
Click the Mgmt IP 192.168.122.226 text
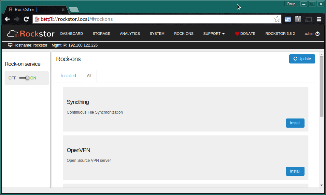[75, 45]
